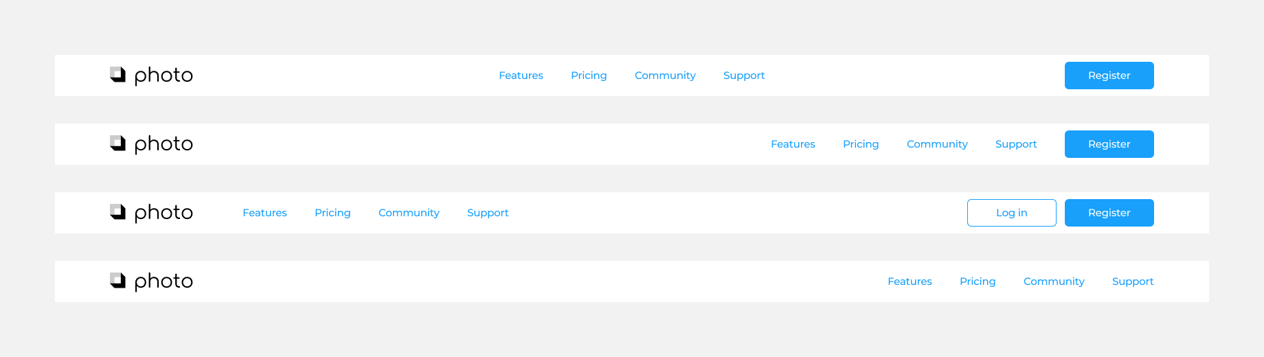This screenshot has height=357, width=1264.
Task: Click the outlined Log in button
Action: coord(1011,213)
